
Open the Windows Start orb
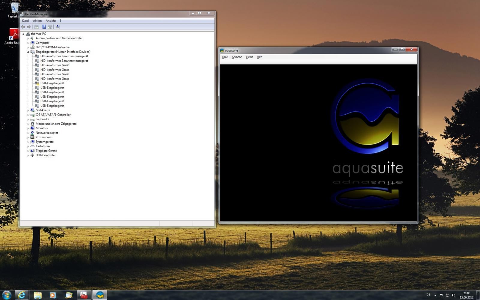coord(7,295)
